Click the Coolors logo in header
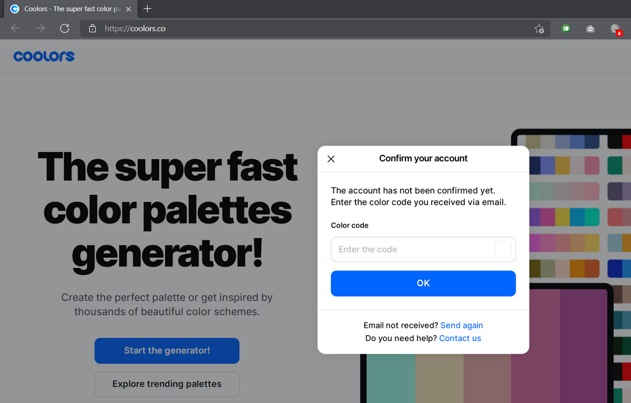 pyautogui.click(x=44, y=56)
